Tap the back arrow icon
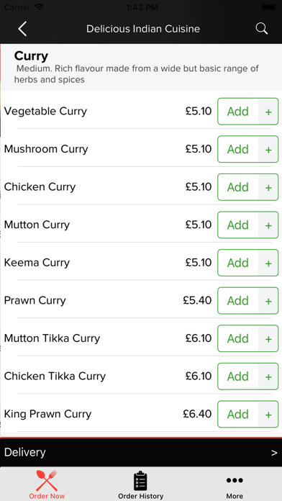 point(22,29)
